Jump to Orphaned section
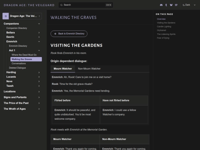 click(x=161, y=30)
